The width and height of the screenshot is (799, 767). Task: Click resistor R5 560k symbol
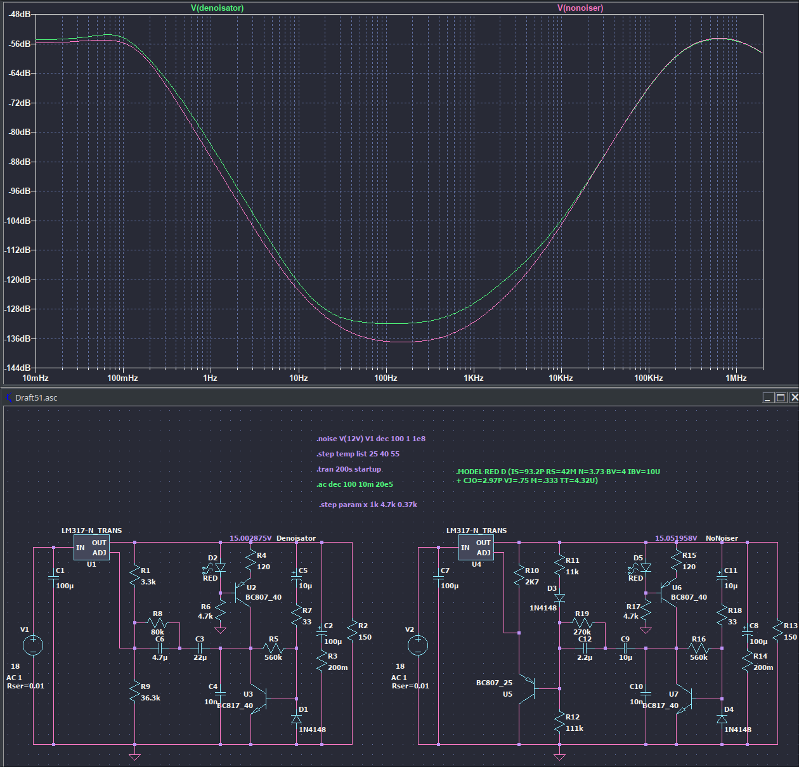(x=273, y=648)
